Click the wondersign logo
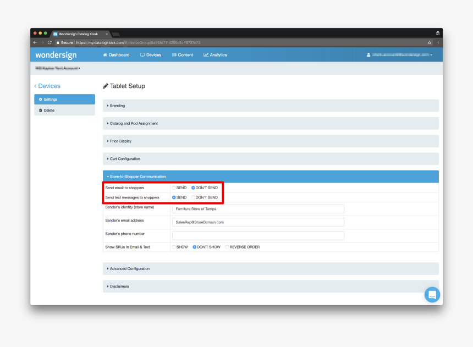Screen dimensions: 473x347 tap(56, 55)
